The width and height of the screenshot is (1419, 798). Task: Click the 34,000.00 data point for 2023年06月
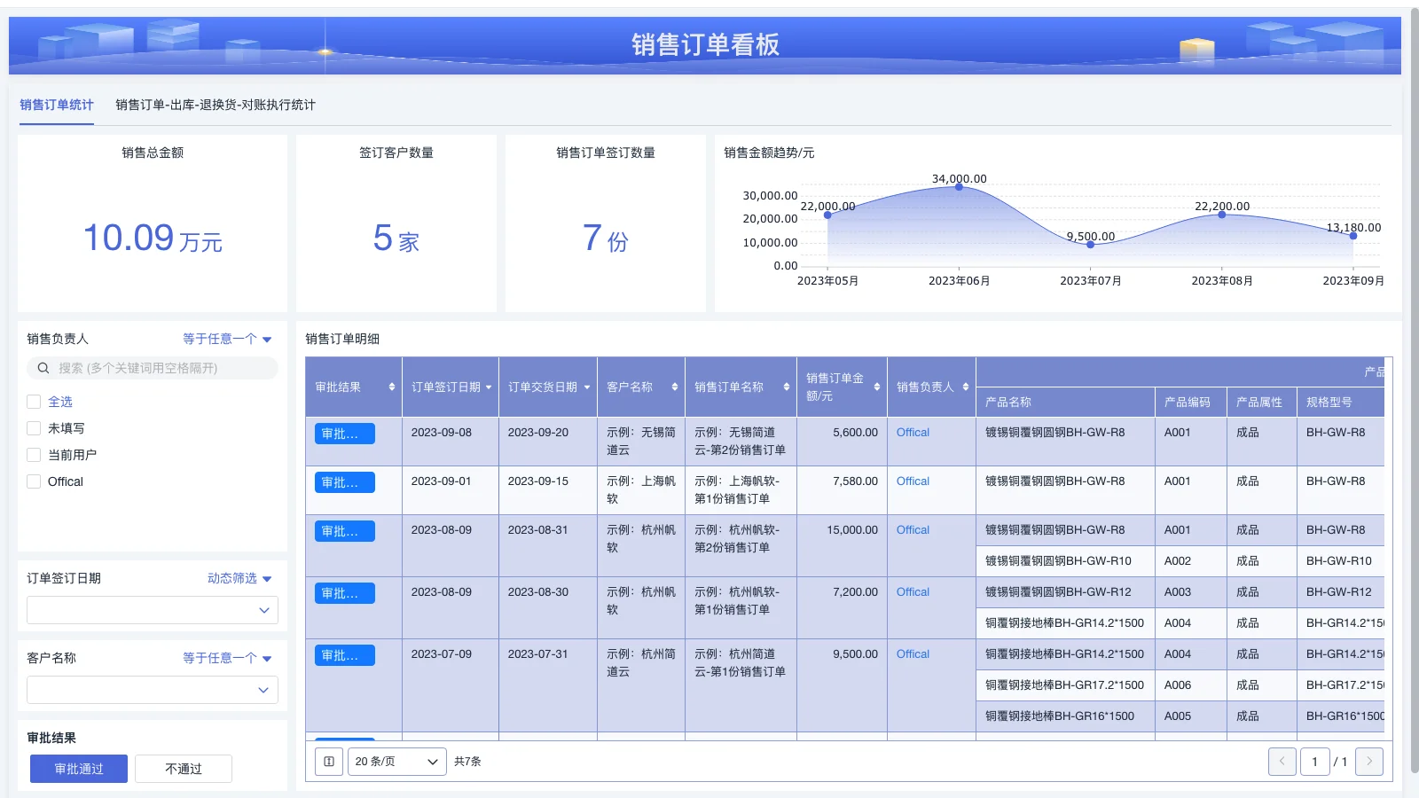click(959, 186)
